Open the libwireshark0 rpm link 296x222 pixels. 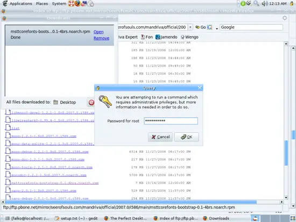pyautogui.click(x=53, y=120)
